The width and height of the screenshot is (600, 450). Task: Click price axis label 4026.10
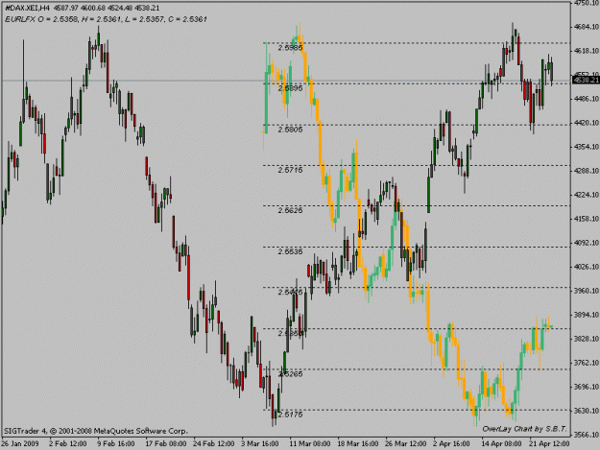point(587,267)
